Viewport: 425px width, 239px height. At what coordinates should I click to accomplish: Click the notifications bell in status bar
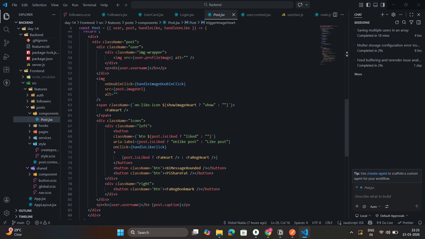click(420, 223)
